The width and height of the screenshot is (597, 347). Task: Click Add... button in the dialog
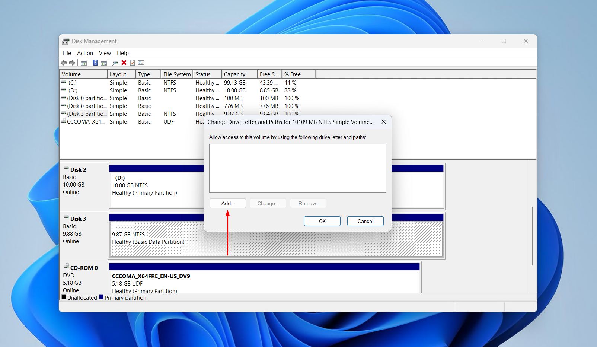(228, 203)
